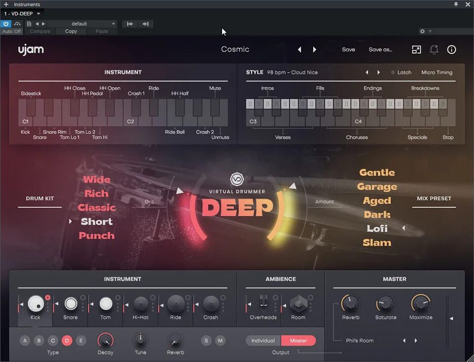
Task: Choose the Dark mix preset
Action: pyautogui.click(x=377, y=214)
